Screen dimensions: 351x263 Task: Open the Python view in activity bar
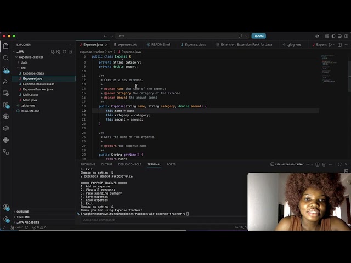coord(6,140)
